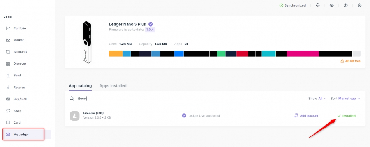Switch to Apps installed tab

click(x=113, y=85)
